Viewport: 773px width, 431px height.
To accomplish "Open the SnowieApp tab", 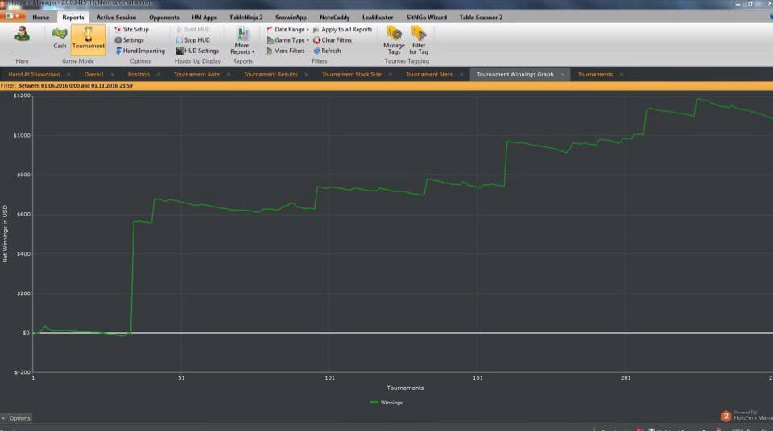I will (x=291, y=17).
